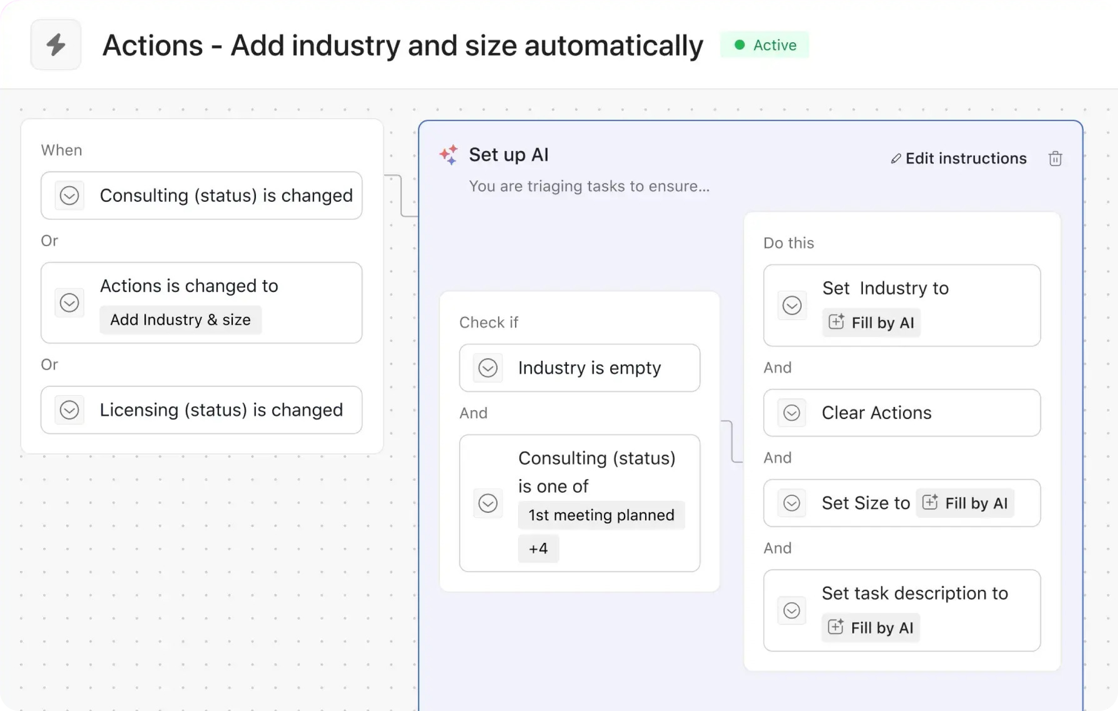The width and height of the screenshot is (1118, 711).
Task: Expand the Industry is empty condition chevron
Action: [x=487, y=368]
